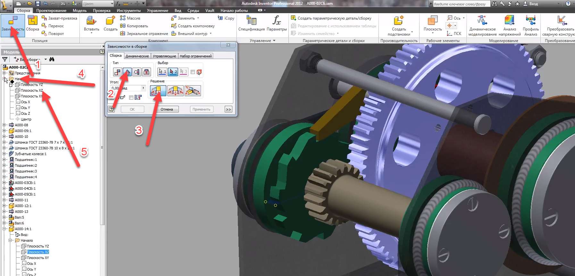
Task: Select the ПСК coordinate system tool
Action: point(454,34)
